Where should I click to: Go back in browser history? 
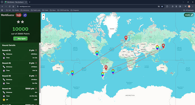coord(2,6)
